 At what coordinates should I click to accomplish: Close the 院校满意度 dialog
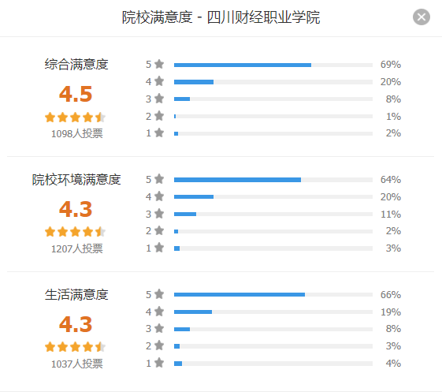tap(422, 17)
